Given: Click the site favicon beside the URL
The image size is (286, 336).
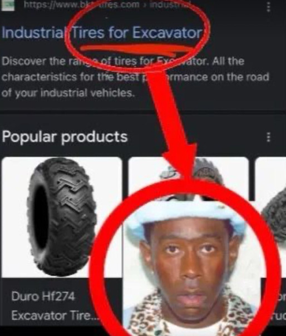Looking at the screenshot, I should [7, 6].
